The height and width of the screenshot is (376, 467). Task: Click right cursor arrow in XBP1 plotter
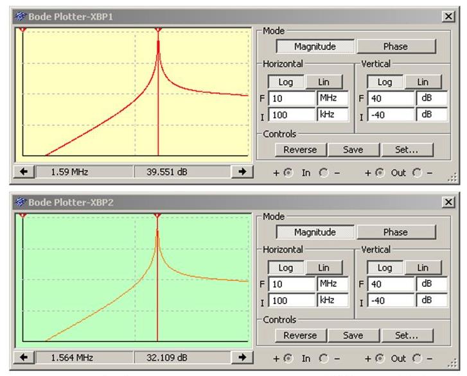(242, 171)
